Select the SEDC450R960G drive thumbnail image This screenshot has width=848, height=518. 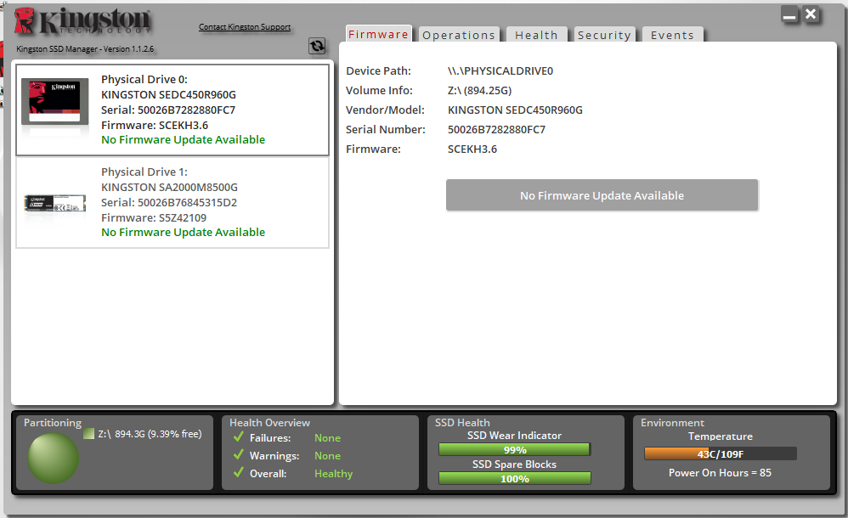point(54,102)
